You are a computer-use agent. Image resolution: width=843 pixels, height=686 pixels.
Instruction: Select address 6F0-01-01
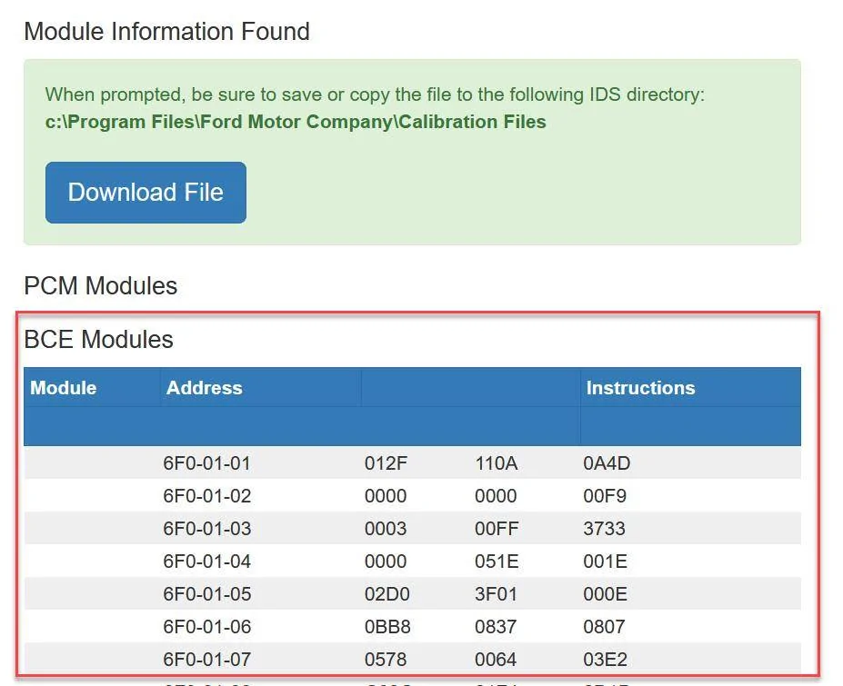tap(207, 463)
